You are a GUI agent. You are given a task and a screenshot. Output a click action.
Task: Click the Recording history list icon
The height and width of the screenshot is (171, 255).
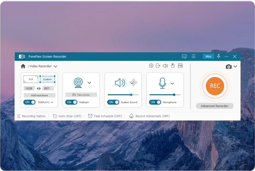coord(19,116)
